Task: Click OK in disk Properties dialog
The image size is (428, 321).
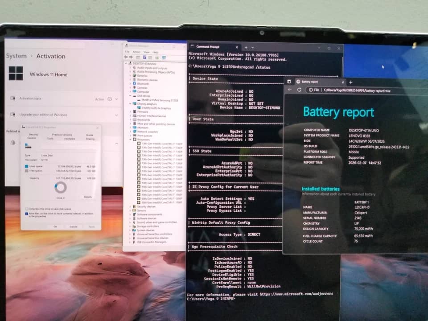Action: pos(55,226)
